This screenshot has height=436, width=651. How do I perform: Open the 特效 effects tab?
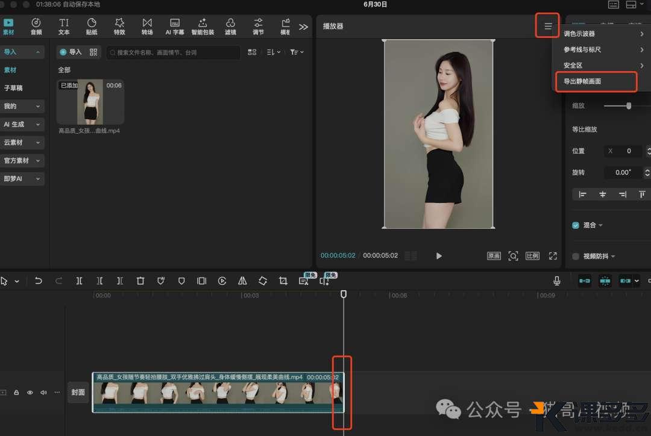(x=119, y=26)
